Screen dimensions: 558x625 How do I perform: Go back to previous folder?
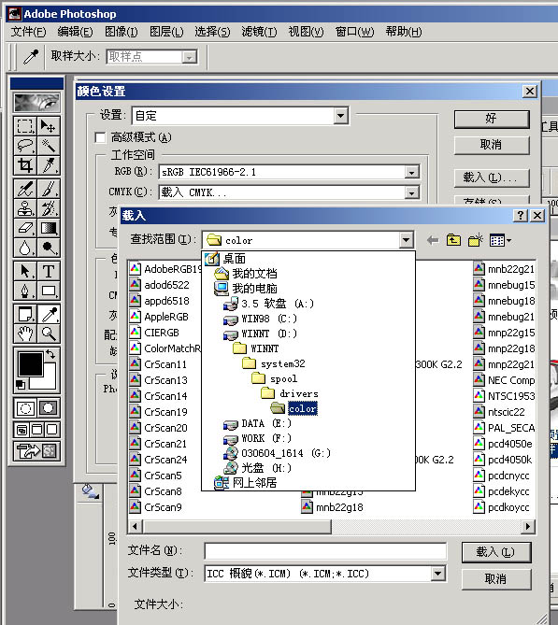(x=433, y=240)
